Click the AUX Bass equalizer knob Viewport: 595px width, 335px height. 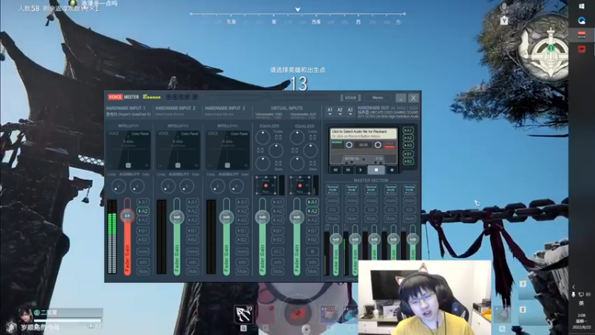click(297, 164)
